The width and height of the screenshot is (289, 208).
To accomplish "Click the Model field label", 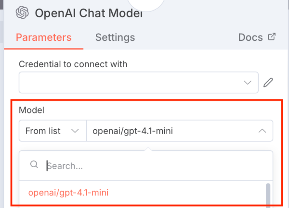I will 31,110.
